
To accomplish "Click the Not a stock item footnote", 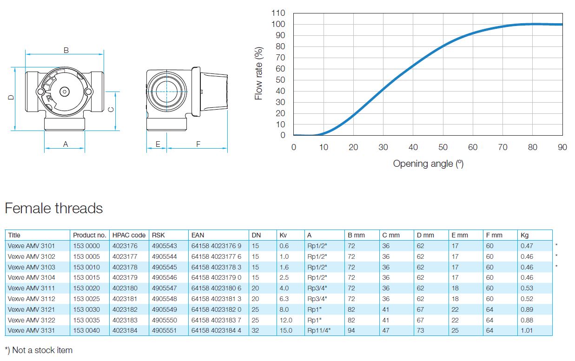I will pyautogui.click(x=39, y=350).
